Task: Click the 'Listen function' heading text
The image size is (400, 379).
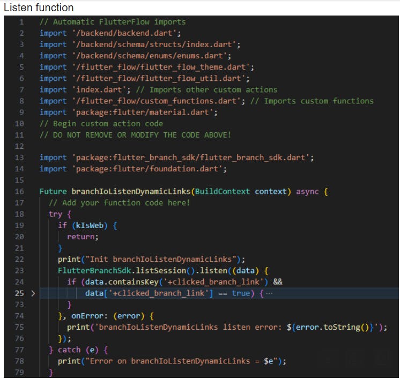Action: click(39, 7)
